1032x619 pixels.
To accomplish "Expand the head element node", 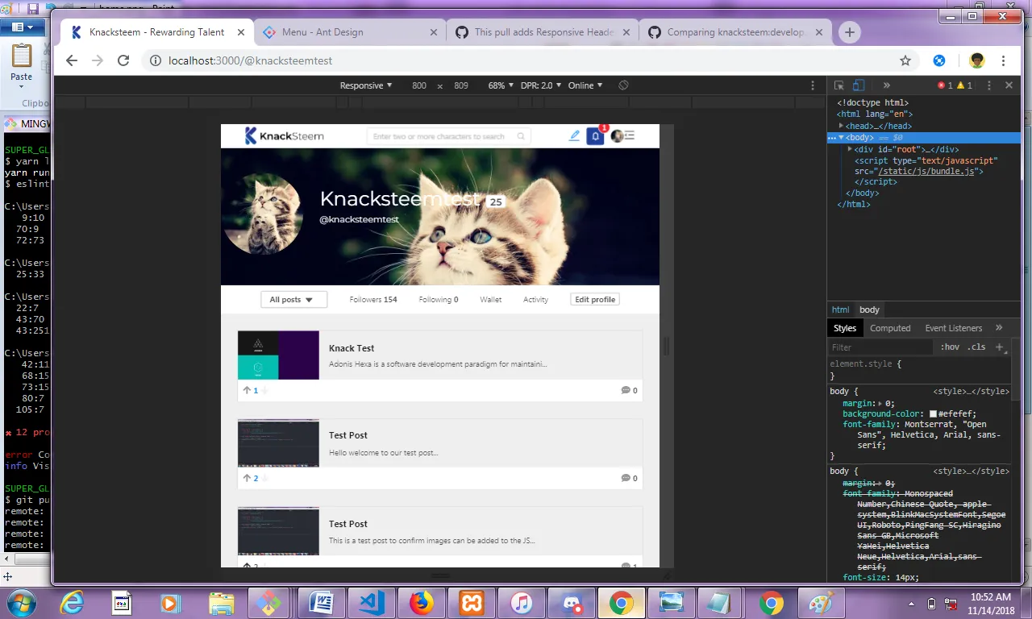I will click(x=841, y=126).
